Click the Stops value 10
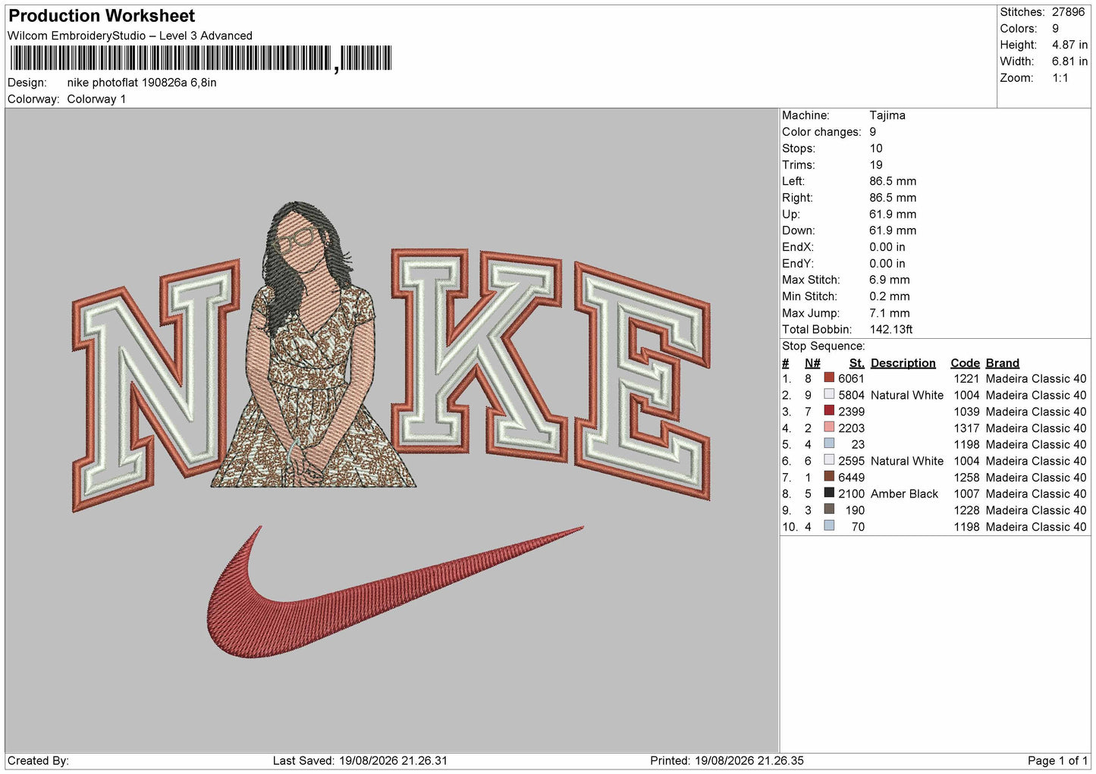1096x774 pixels. [x=876, y=149]
